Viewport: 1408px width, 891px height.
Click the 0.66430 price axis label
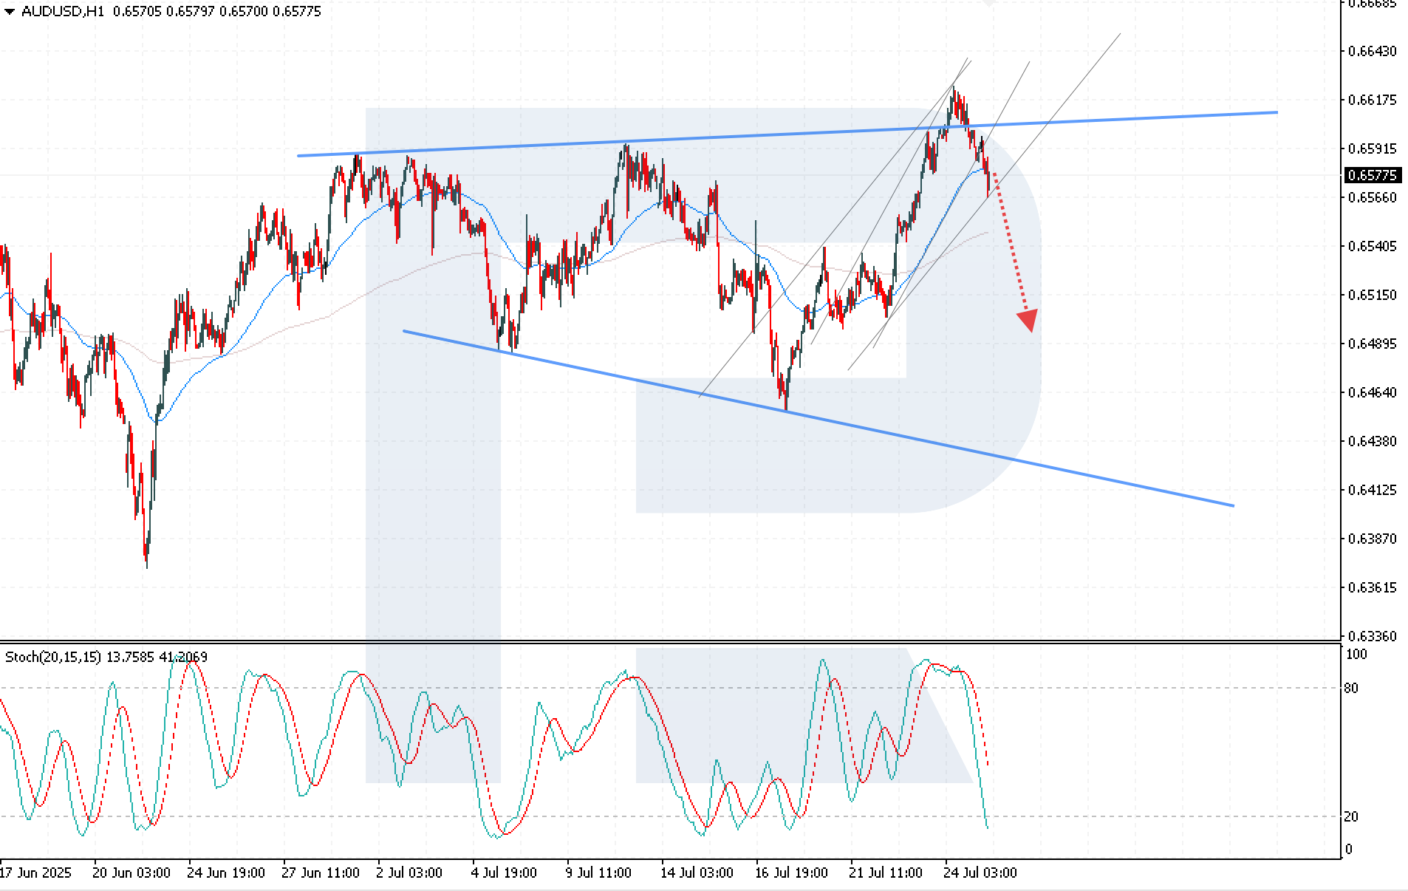(x=1372, y=51)
